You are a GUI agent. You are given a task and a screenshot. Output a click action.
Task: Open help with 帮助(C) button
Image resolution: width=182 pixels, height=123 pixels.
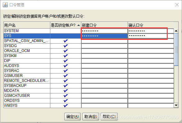(x=109, y=116)
